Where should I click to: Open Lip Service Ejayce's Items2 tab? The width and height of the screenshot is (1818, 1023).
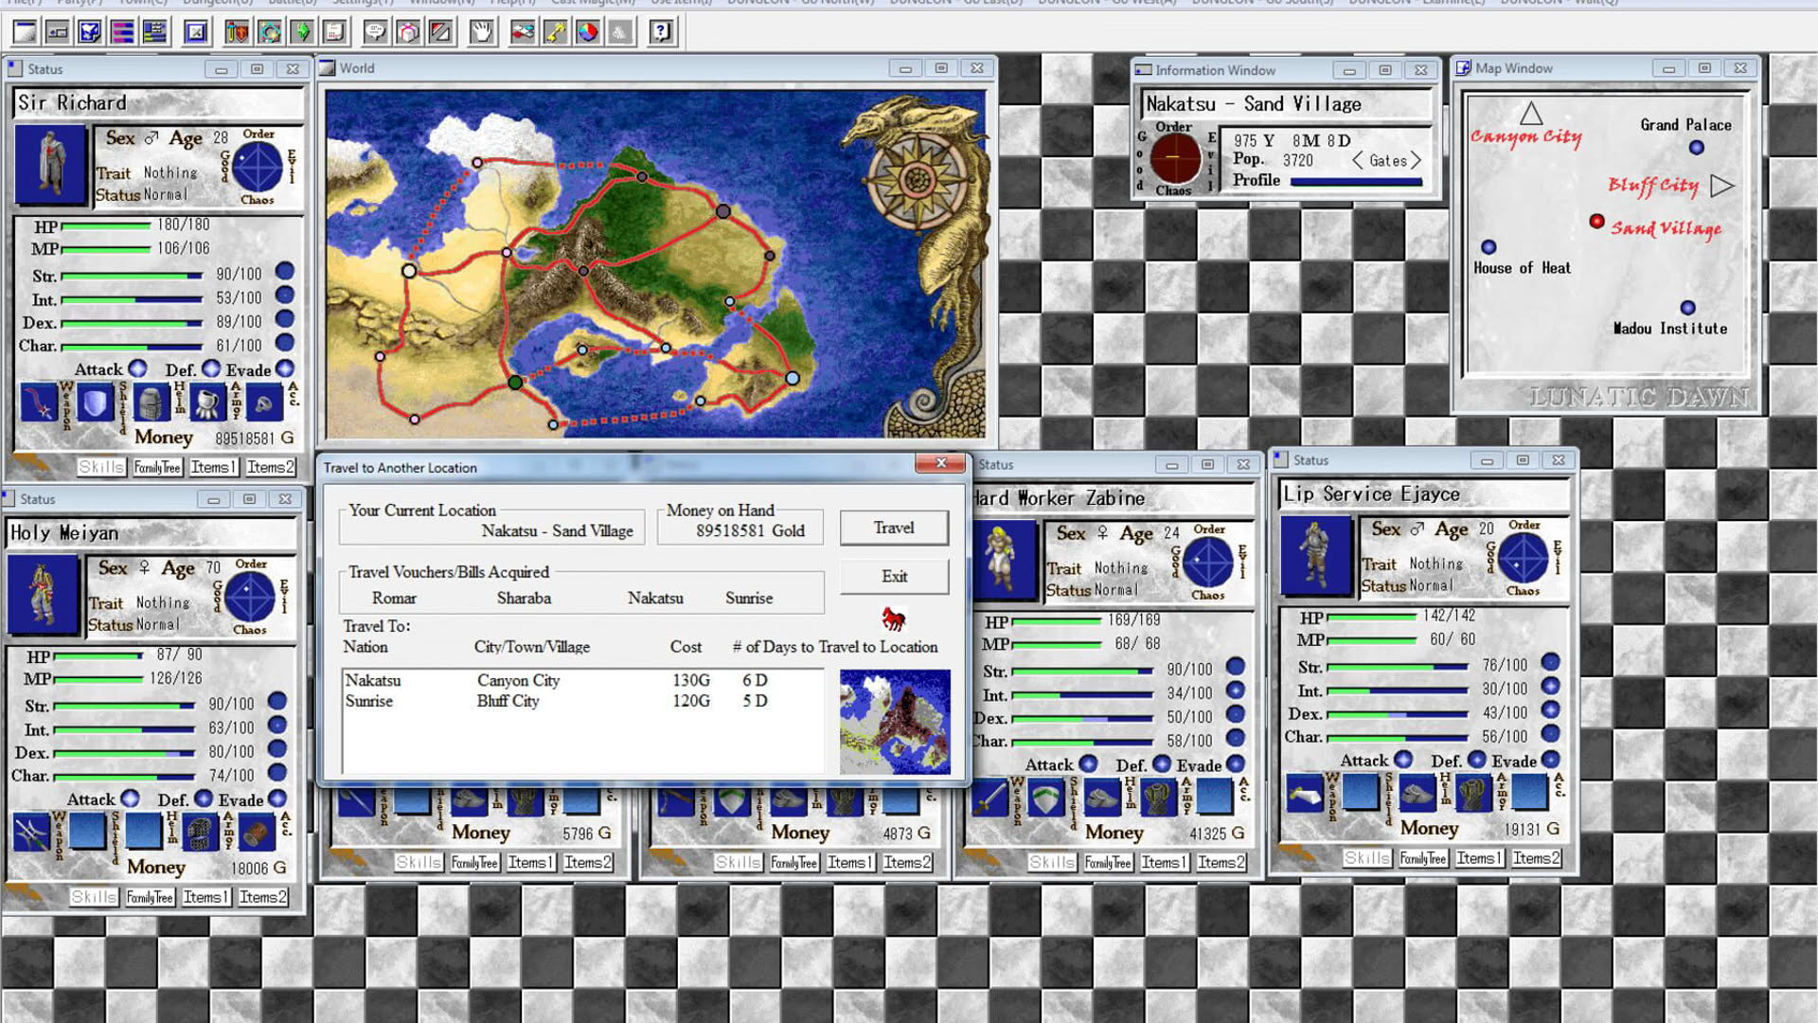(x=1536, y=858)
